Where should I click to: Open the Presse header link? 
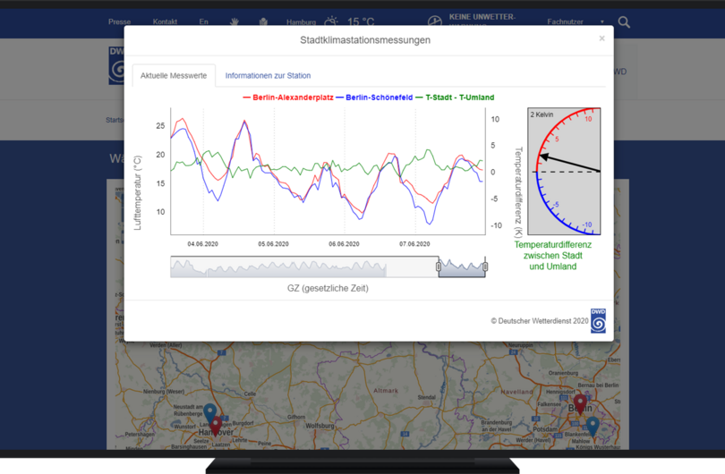point(119,21)
